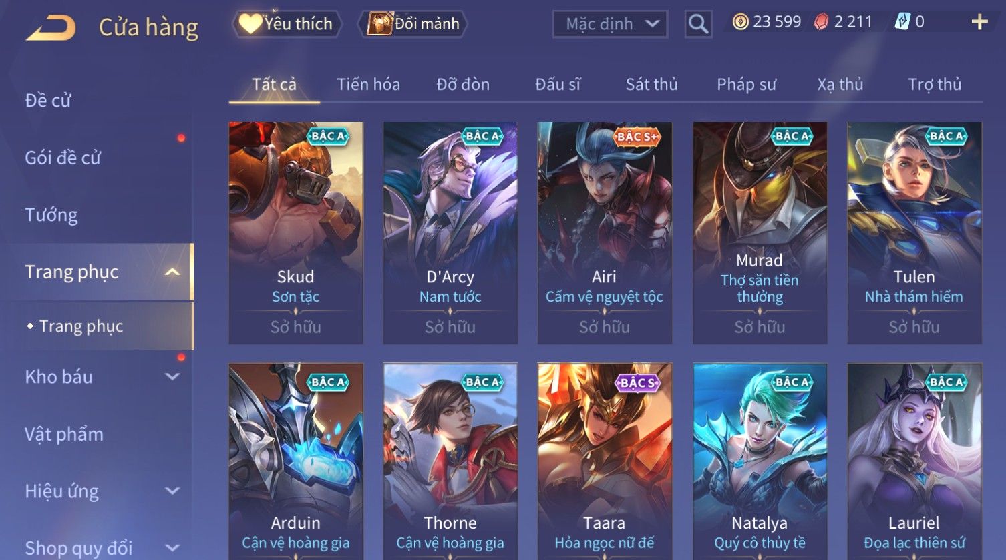Tap the heart Yêu thích icon
This screenshot has width=1006, height=560.
(x=250, y=24)
